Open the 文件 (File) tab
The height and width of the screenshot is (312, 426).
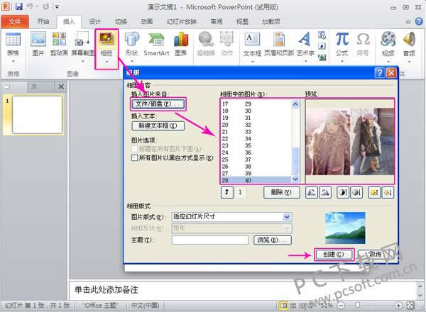pyautogui.click(x=15, y=22)
